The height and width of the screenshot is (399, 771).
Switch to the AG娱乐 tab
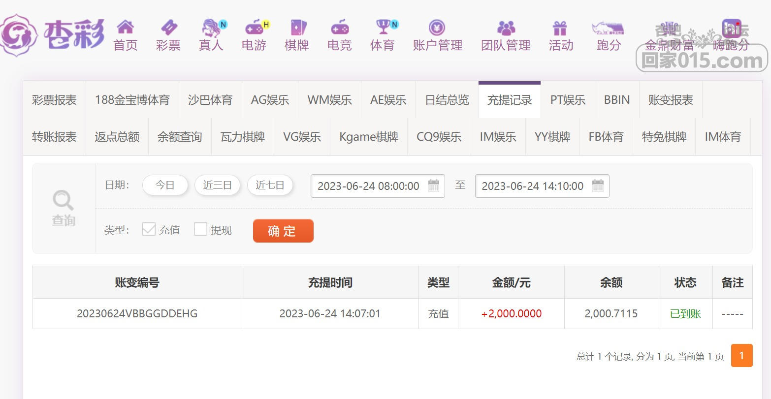(270, 100)
